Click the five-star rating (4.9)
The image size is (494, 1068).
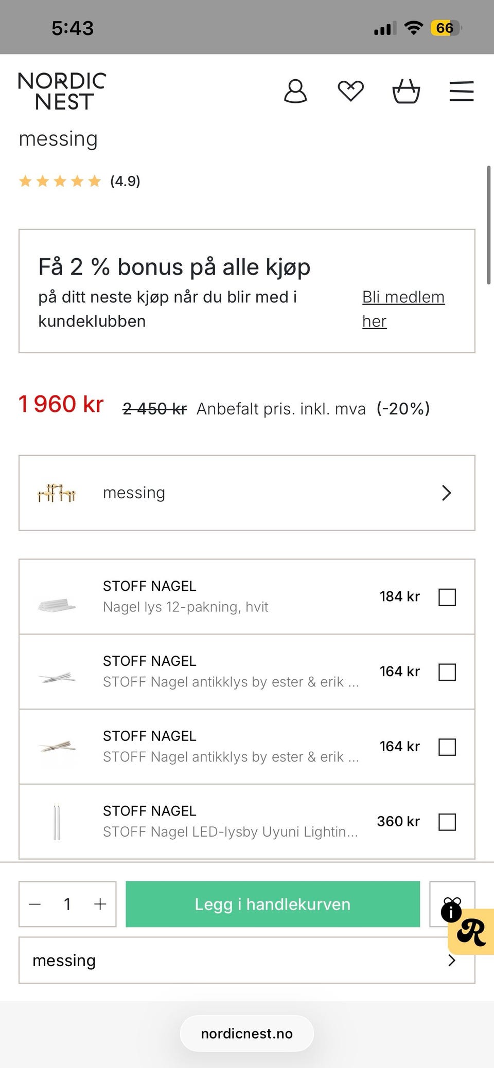(79, 181)
